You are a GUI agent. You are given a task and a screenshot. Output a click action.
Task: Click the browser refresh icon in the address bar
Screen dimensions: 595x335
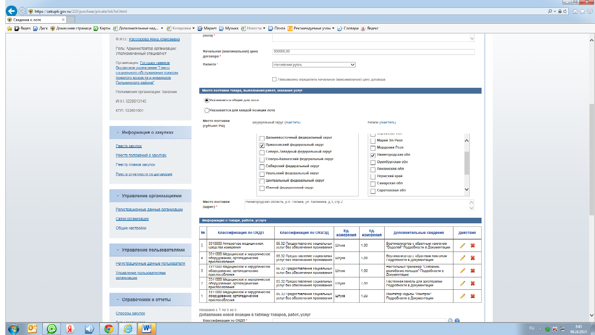pos(565,11)
